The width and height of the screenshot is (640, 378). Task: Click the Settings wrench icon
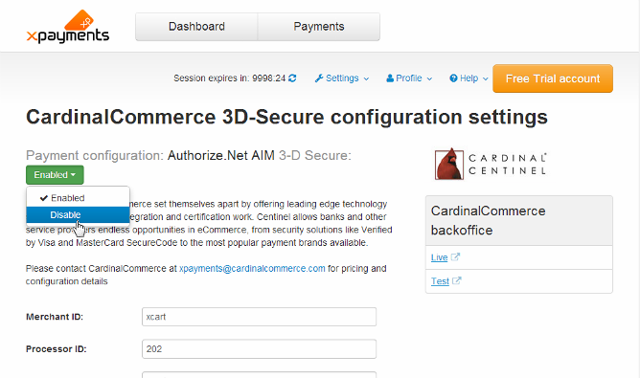(319, 78)
